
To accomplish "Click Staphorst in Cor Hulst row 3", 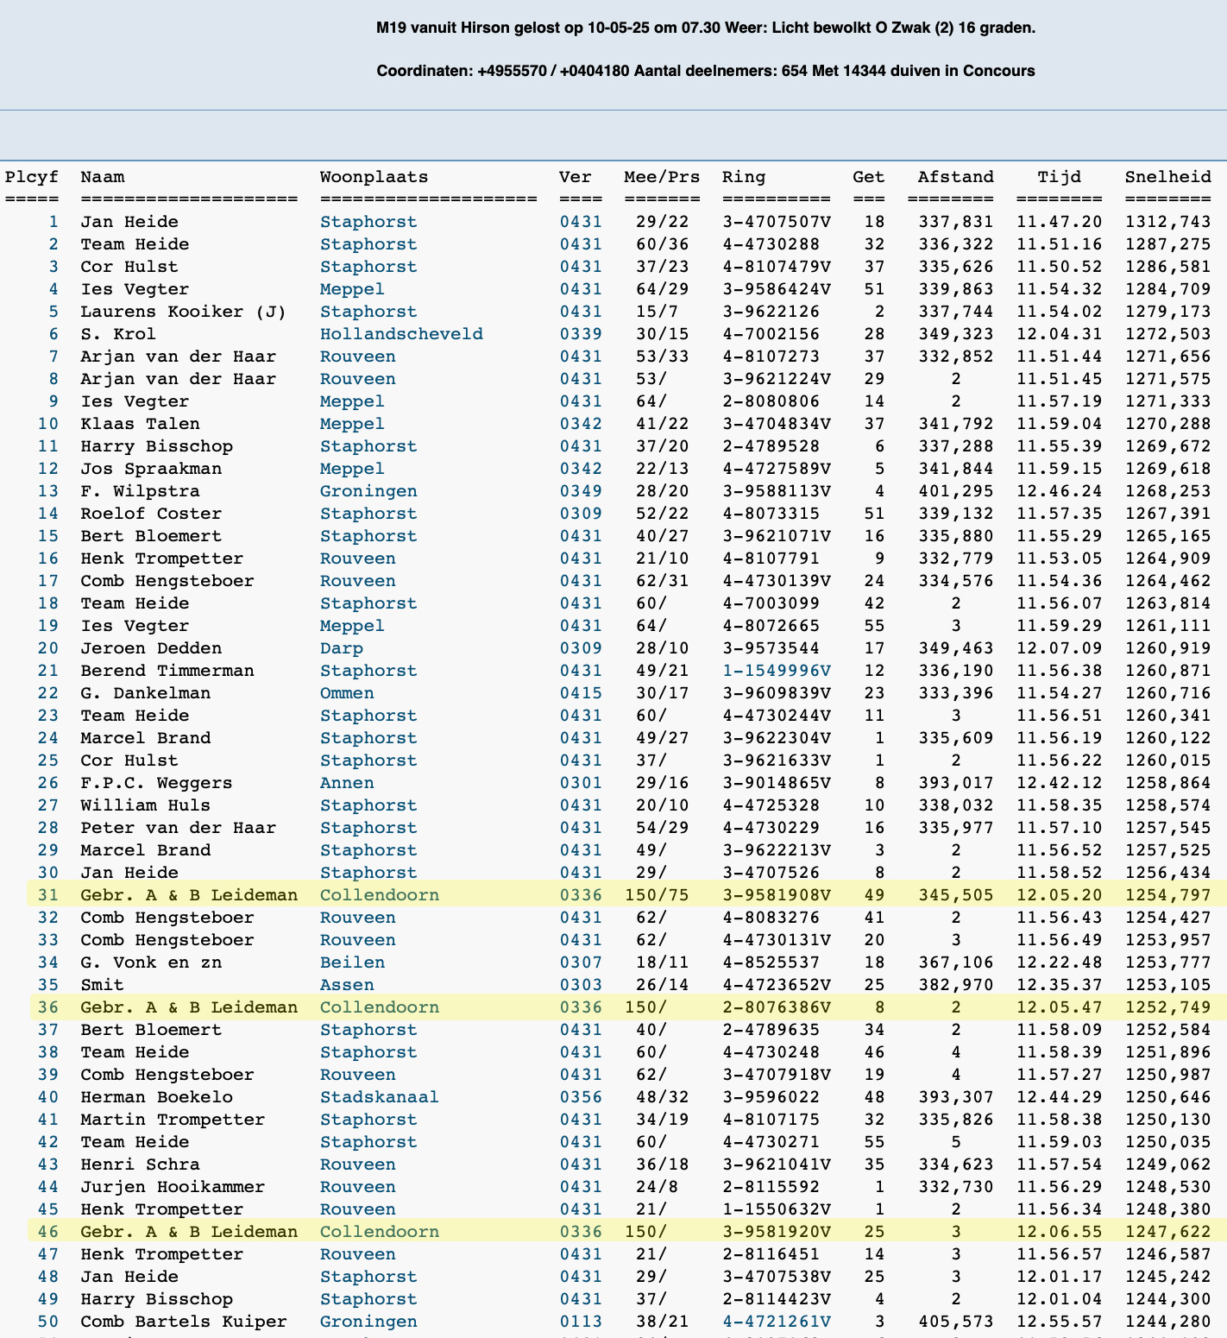I will tap(368, 267).
